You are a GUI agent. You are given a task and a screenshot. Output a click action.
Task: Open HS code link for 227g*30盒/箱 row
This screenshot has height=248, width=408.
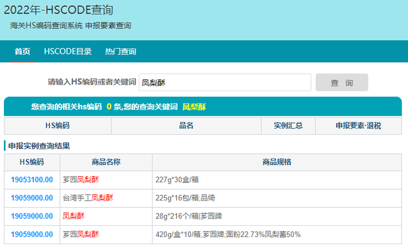pos(32,179)
